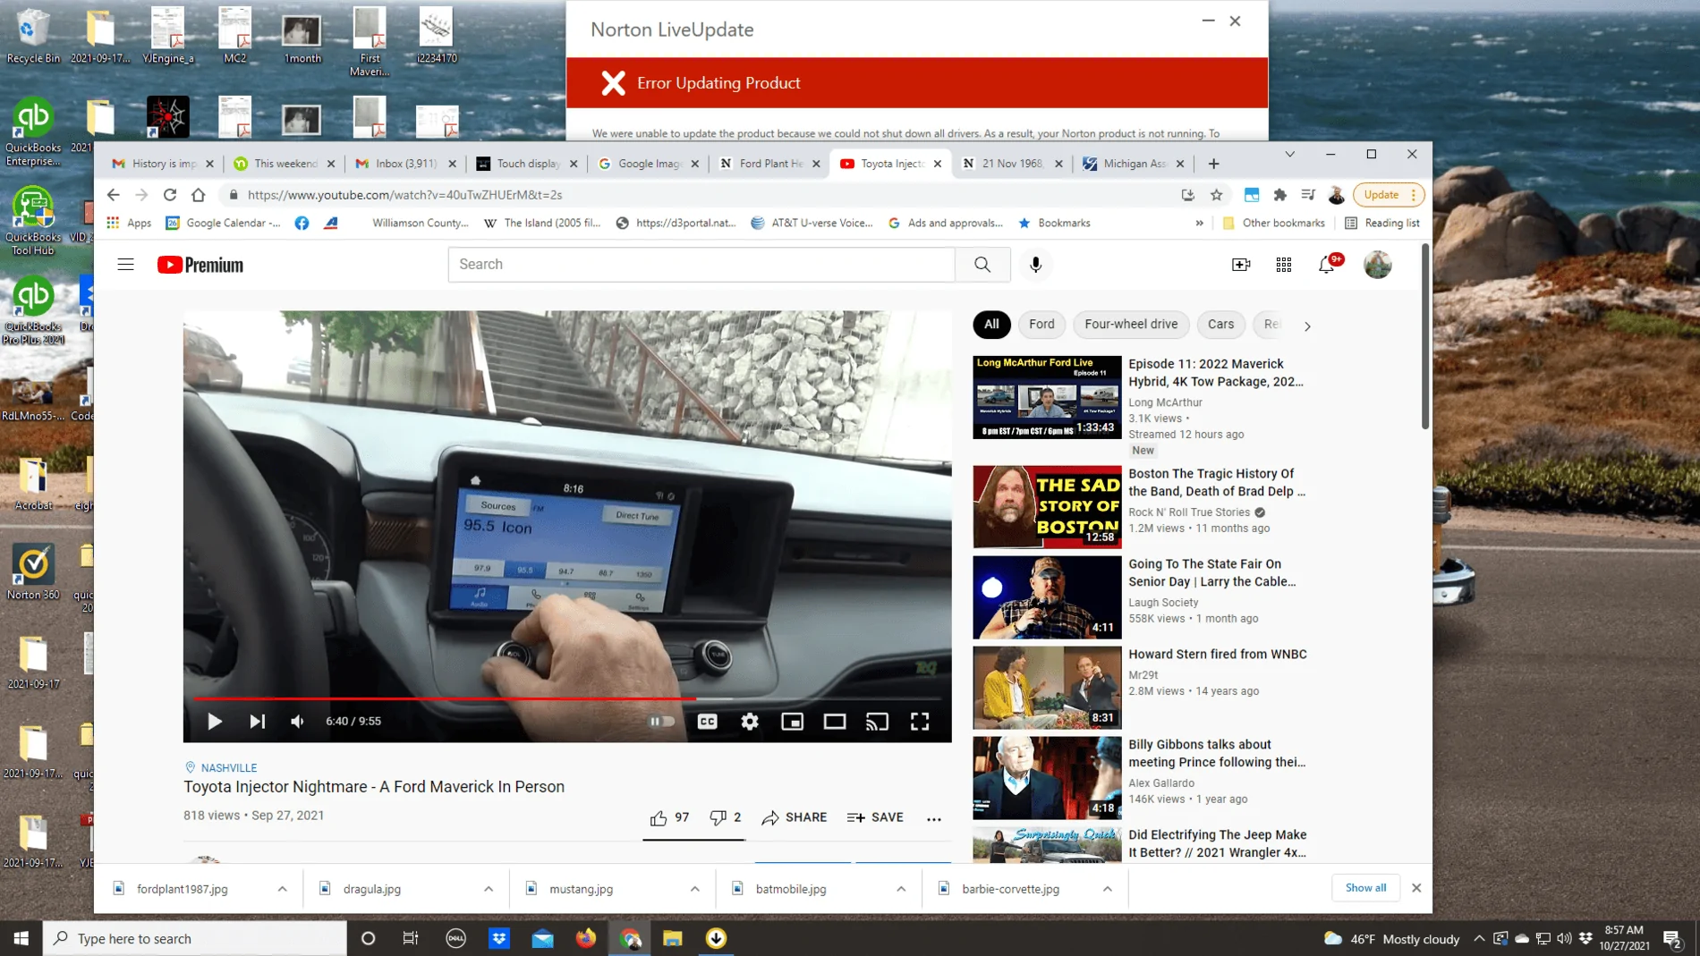Screen dimensions: 1700x956
Task: Open a new Chrome tab
Action: tap(1213, 164)
